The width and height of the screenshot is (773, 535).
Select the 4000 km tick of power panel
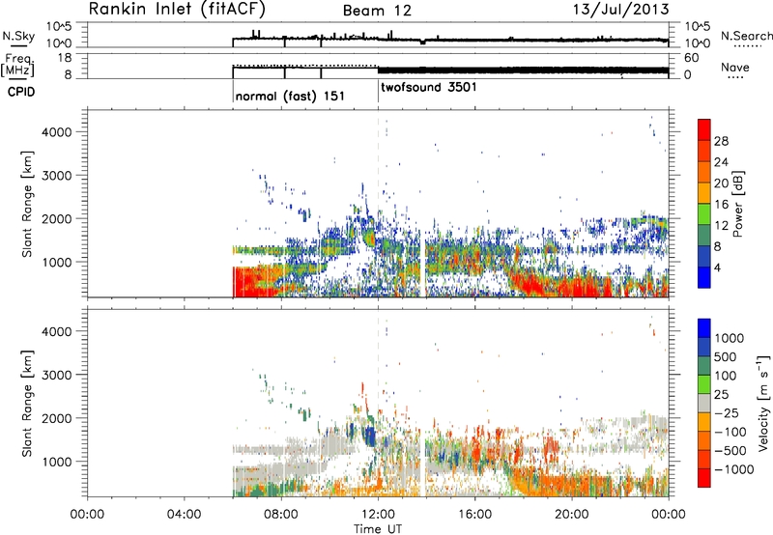pos(57,132)
